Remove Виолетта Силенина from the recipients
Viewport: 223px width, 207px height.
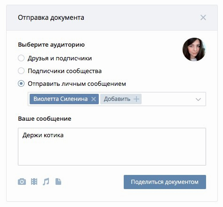(x=94, y=99)
